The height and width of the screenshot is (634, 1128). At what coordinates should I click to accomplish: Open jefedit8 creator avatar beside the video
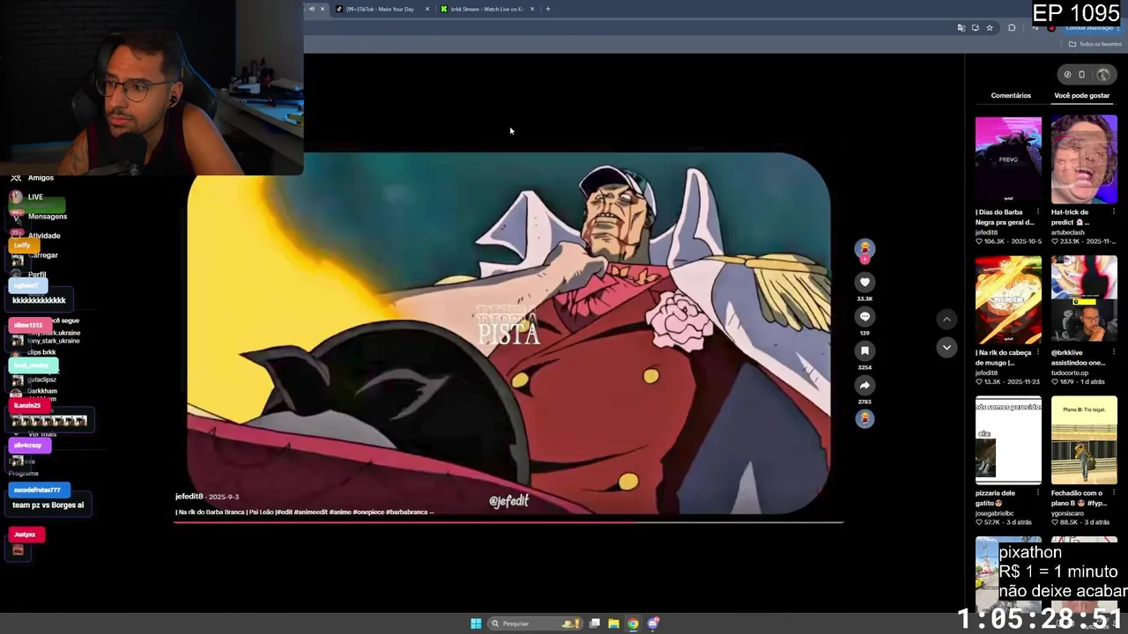(x=865, y=249)
